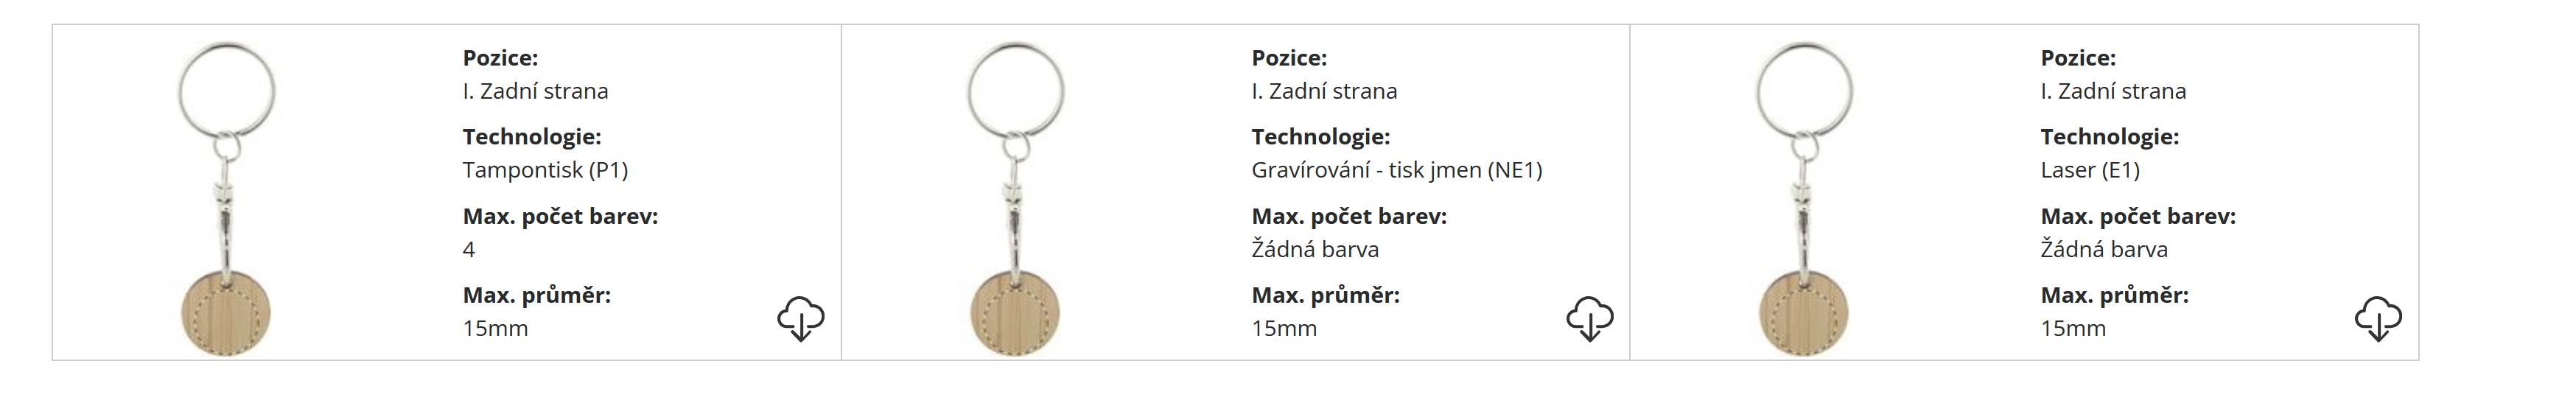Select I. Zadní strana in Gravírování card
Screen dimensions: 2576x403
point(1324,91)
